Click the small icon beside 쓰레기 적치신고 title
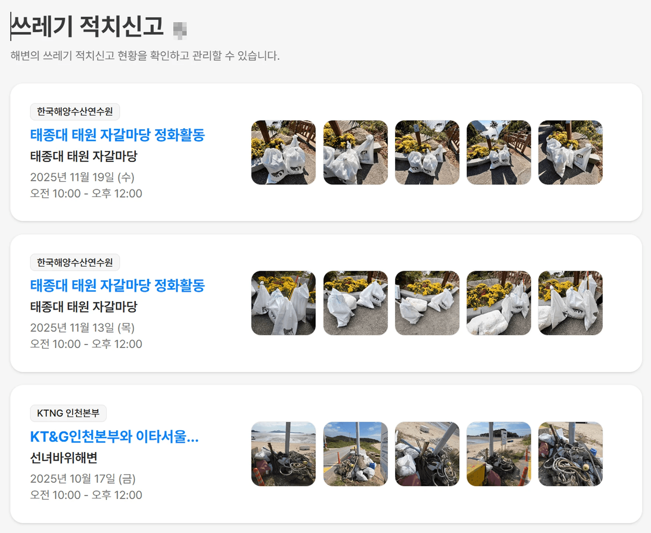The height and width of the screenshot is (533, 651). point(180,30)
